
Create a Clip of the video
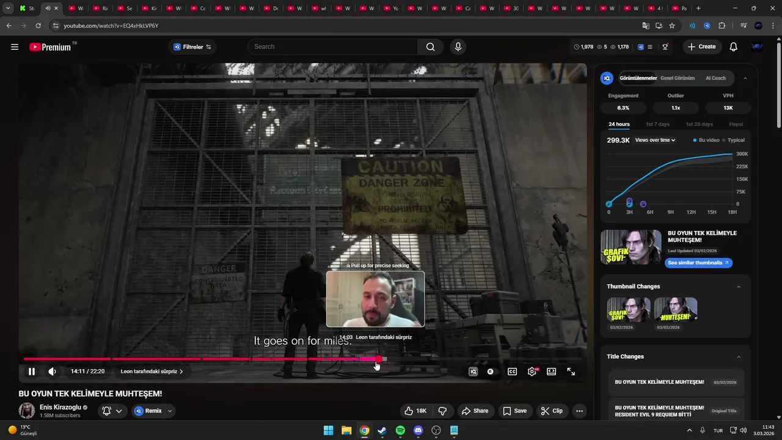[x=552, y=411]
